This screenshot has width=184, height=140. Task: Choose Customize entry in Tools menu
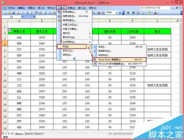pos(74,51)
